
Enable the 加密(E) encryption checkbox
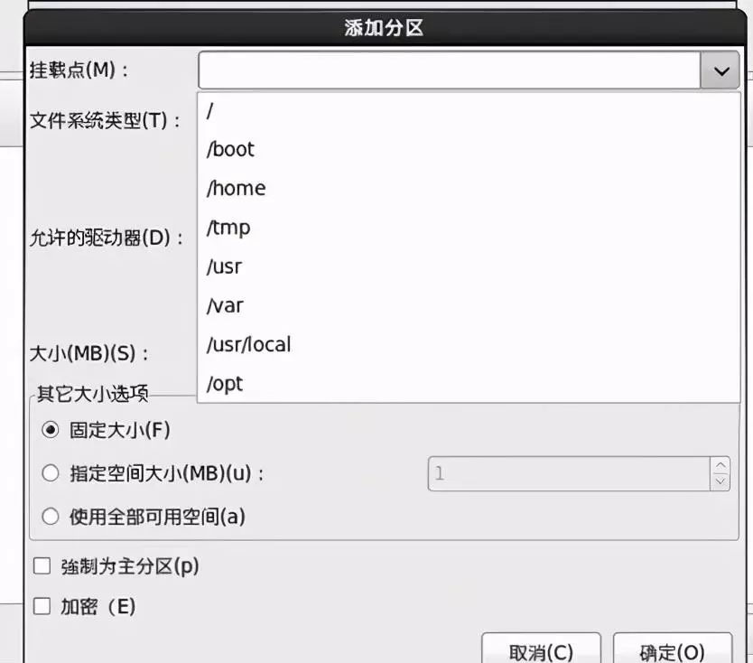[x=42, y=606]
